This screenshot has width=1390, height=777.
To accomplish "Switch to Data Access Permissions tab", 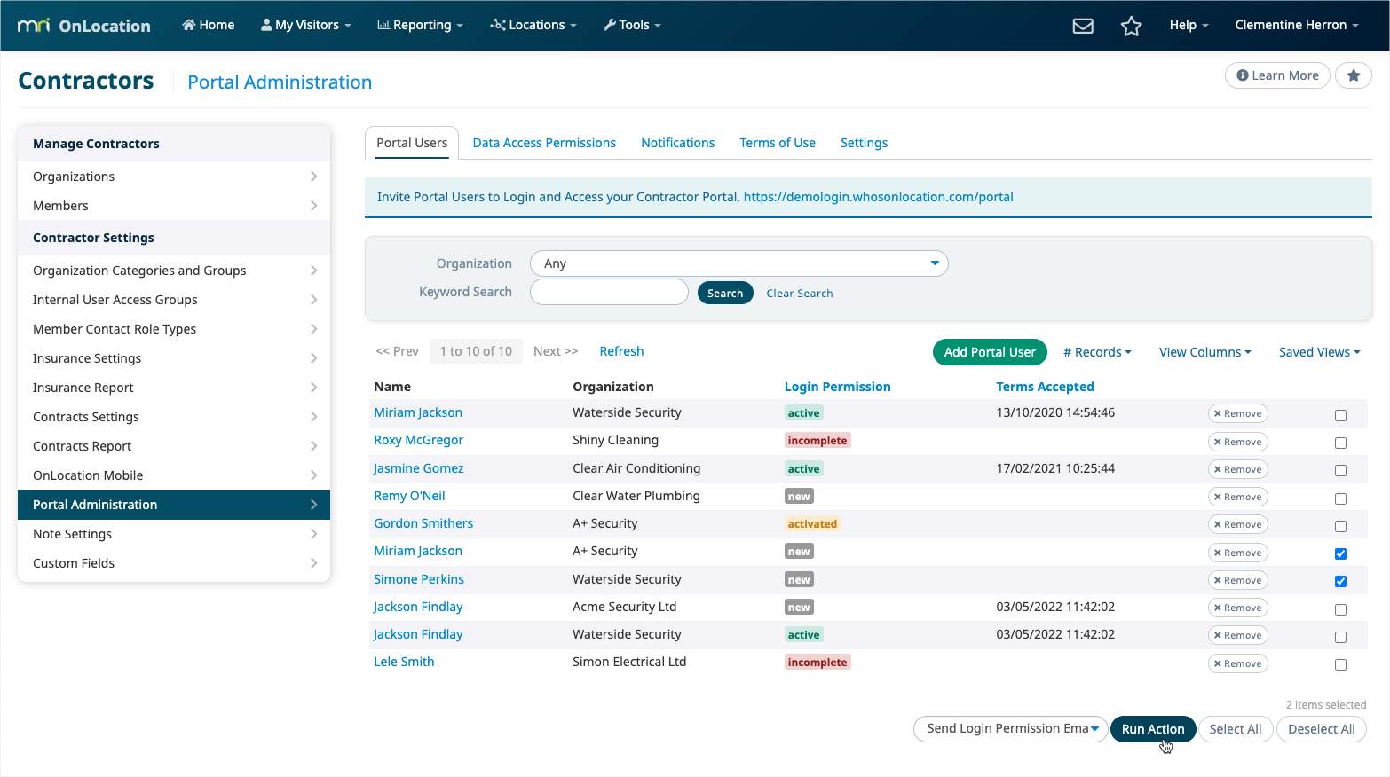I will [544, 143].
